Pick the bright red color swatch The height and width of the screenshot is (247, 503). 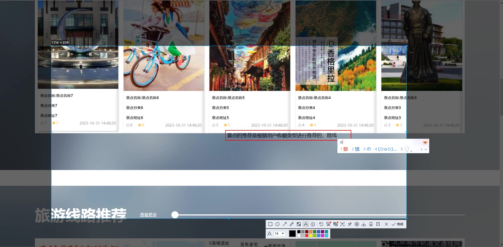coord(307,235)
